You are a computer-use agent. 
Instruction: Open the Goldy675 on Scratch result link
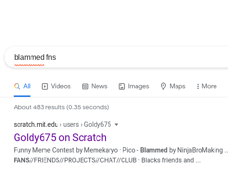[x=60, y=137]
